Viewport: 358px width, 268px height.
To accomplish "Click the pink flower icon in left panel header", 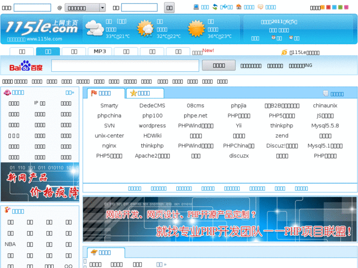I will [x=7, y=92].
